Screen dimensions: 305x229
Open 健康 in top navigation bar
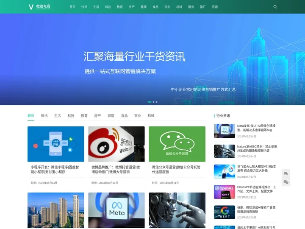click(x=144, y=7)
